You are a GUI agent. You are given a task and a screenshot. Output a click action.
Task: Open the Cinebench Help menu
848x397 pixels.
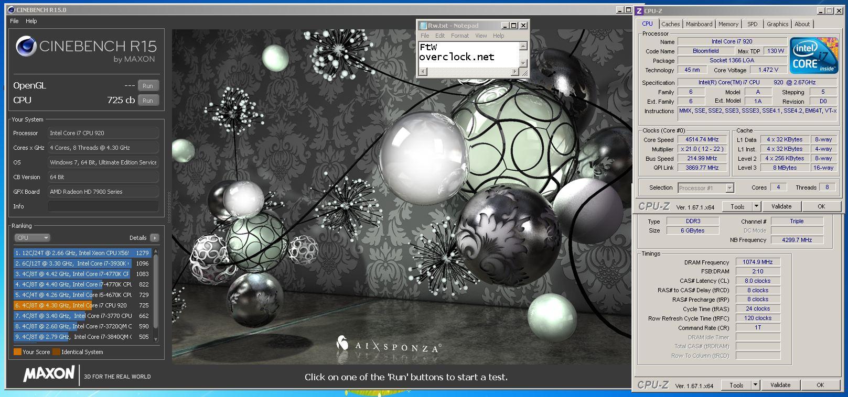coord(31,21)
